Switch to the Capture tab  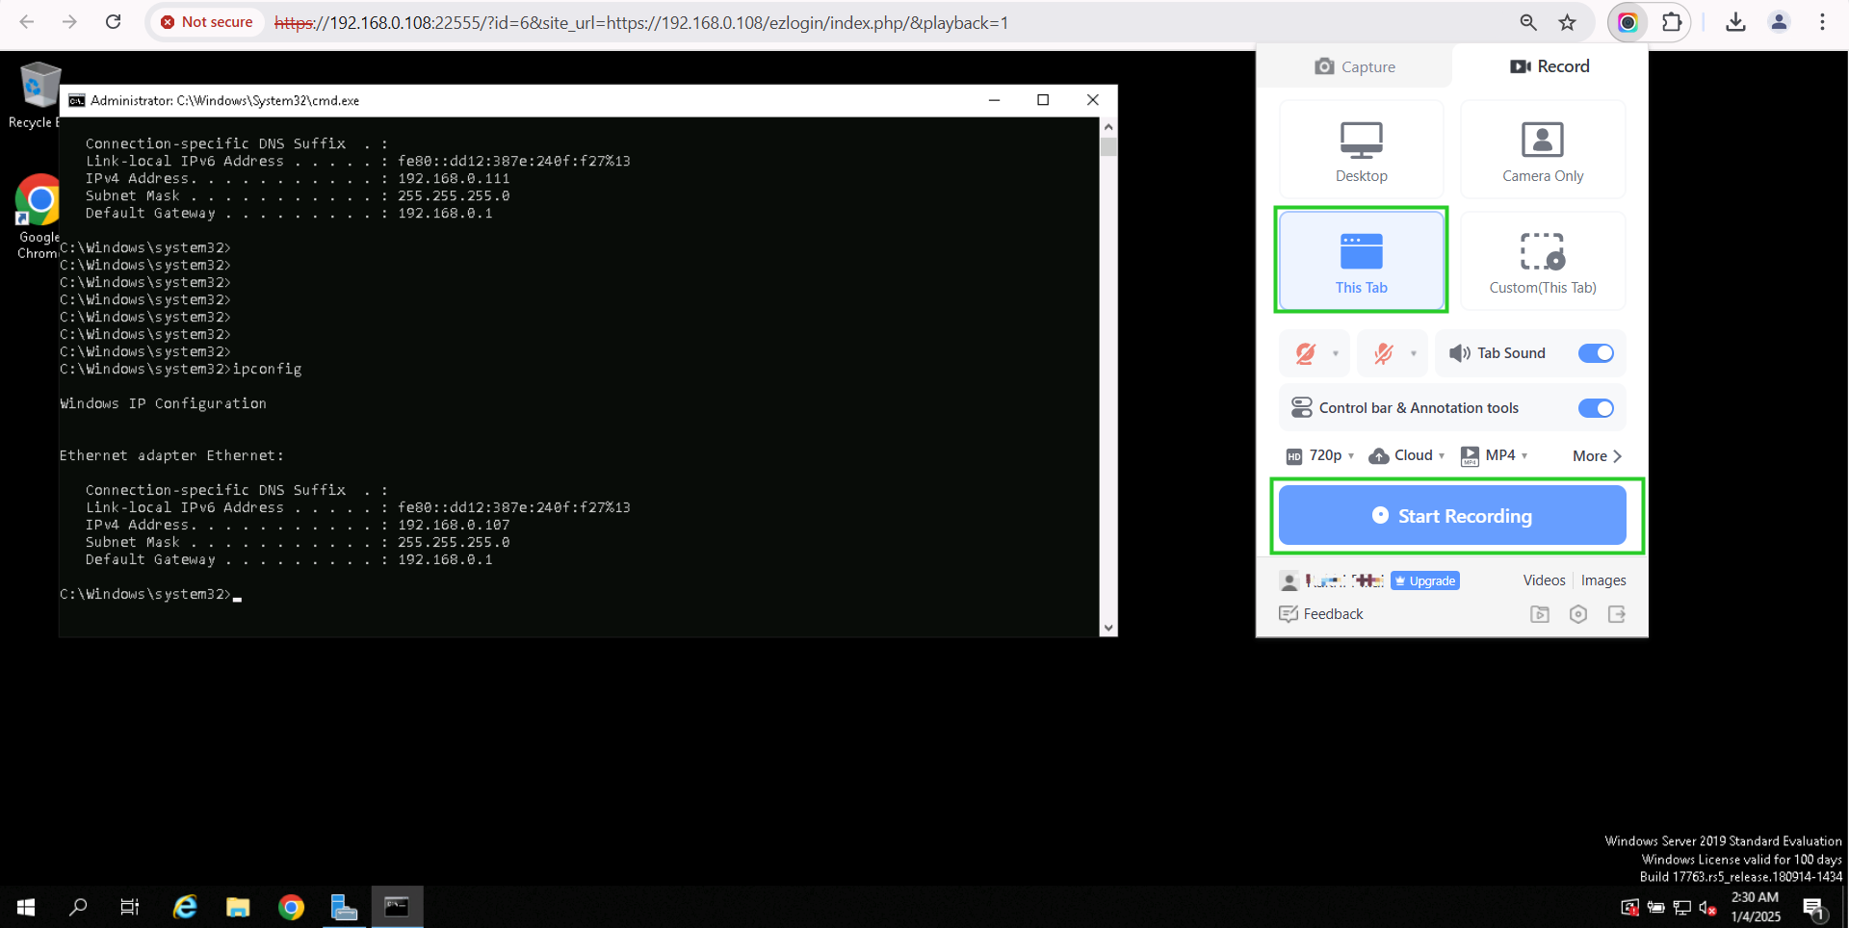click(1355, 66)
